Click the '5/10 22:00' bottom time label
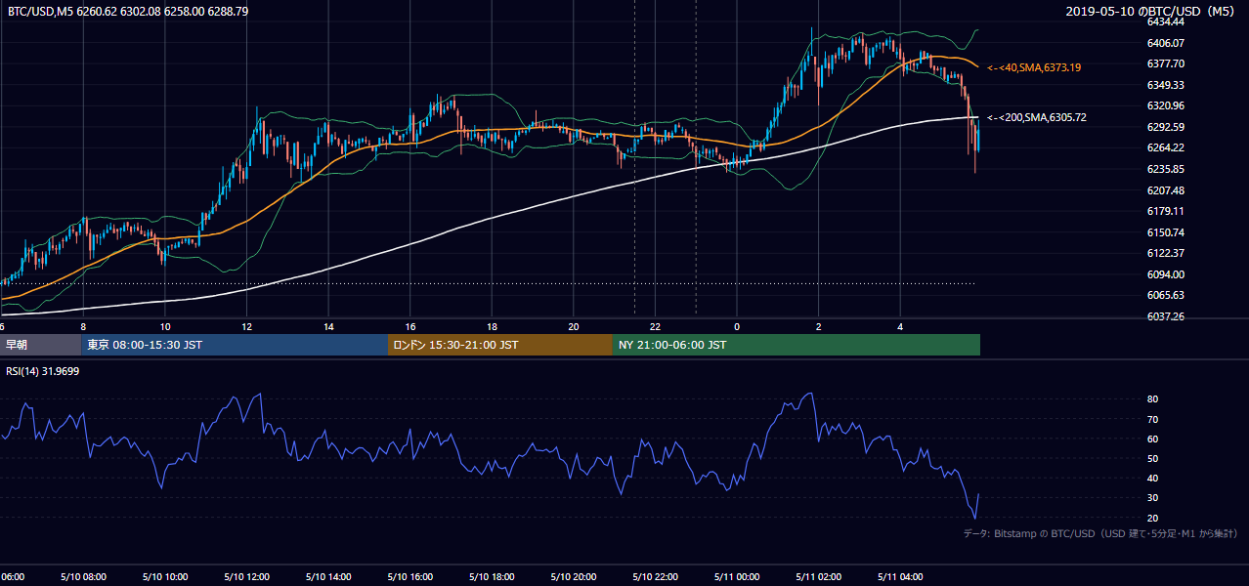Screen dimensions: 1249x586 [x=655, y=577]
